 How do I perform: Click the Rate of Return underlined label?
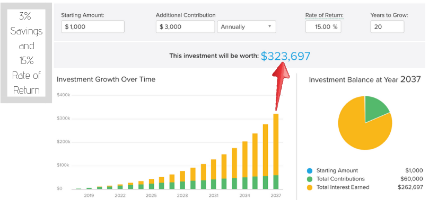pyautogui.click(x=324, y=15)
